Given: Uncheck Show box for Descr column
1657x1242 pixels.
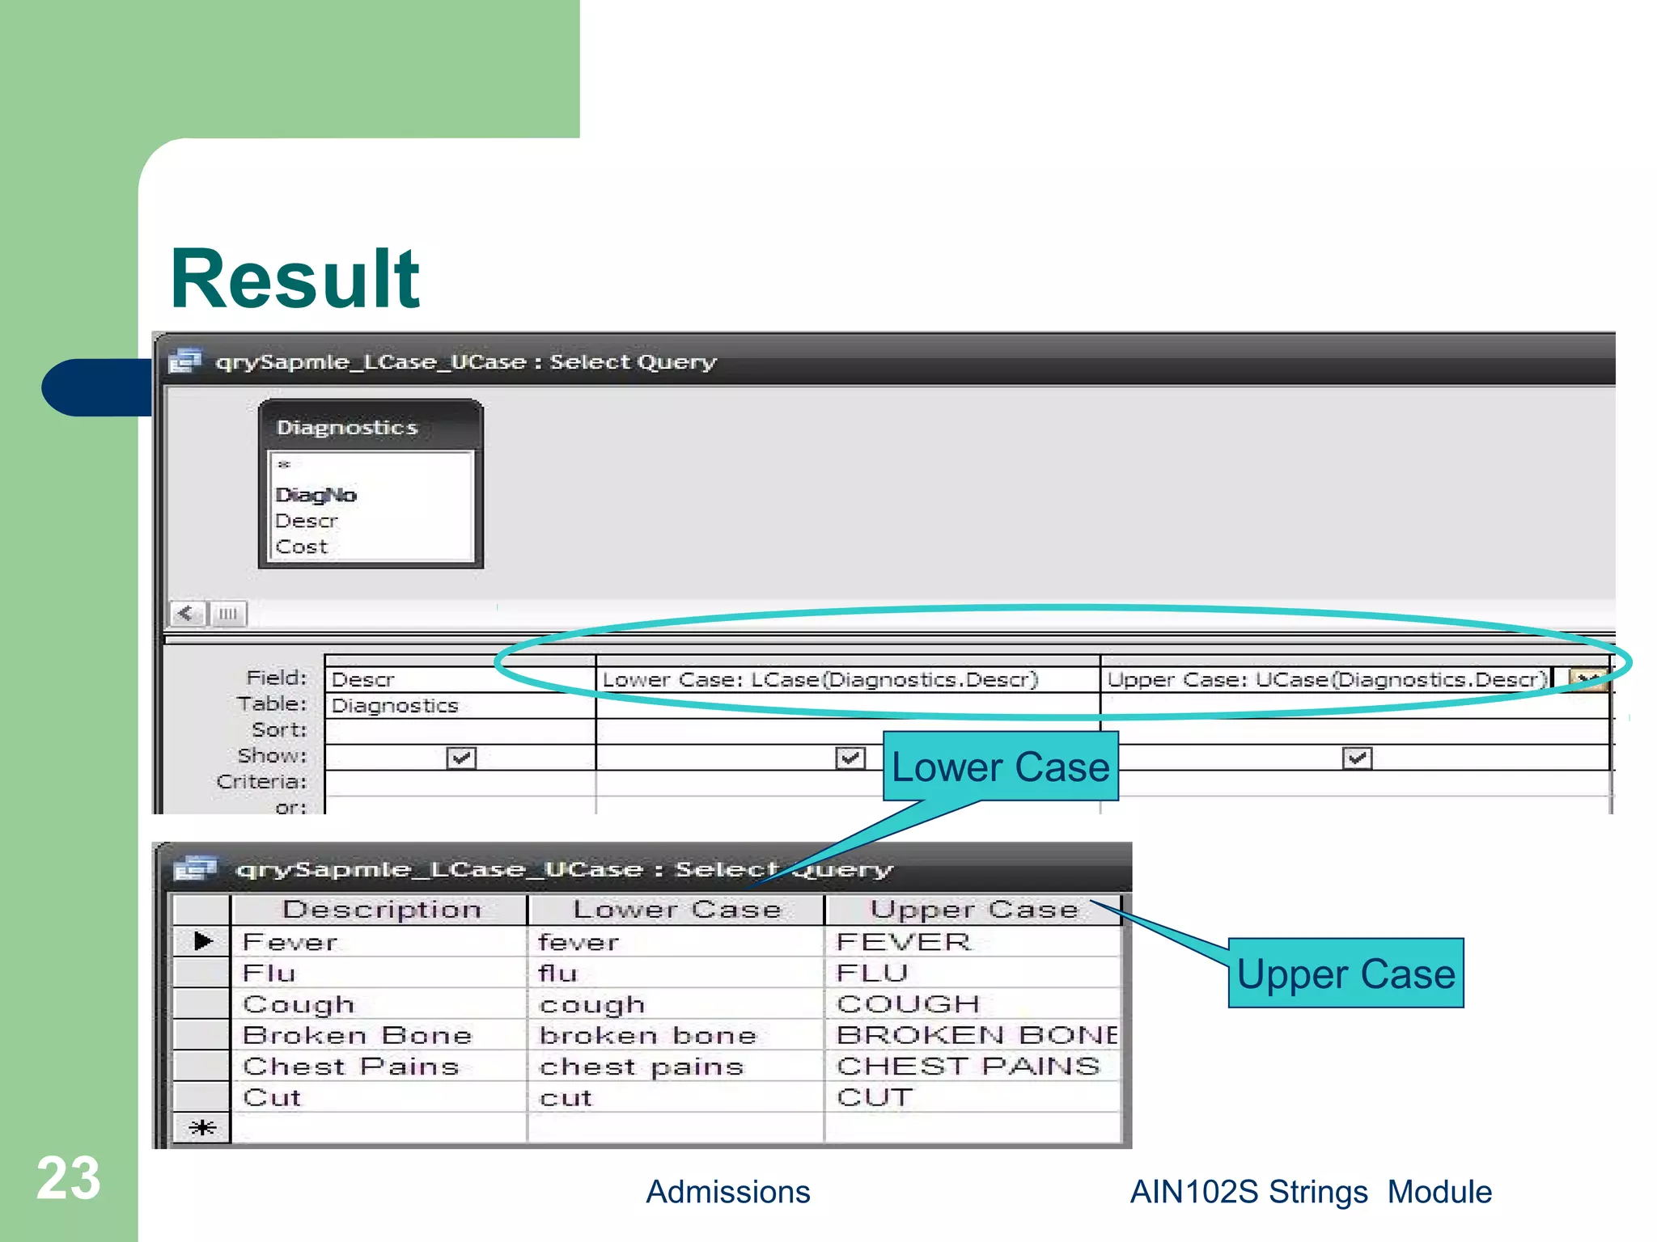Looking at the screenshot, I should [x=461, y=758].
